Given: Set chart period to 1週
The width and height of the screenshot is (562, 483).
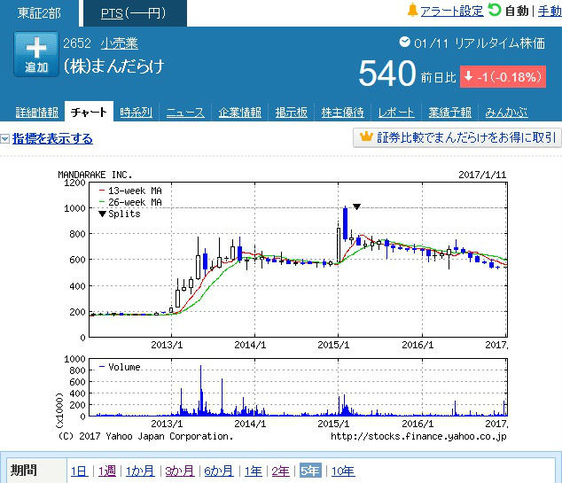Looking at the screenshot, I should [107, 471].
